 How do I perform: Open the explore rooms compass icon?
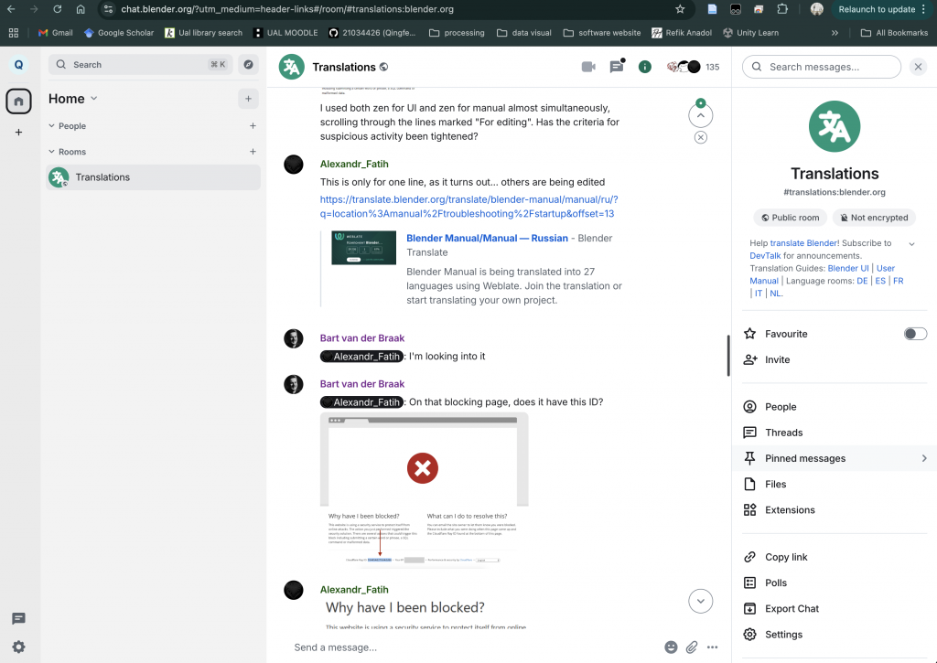click(249, 65)
